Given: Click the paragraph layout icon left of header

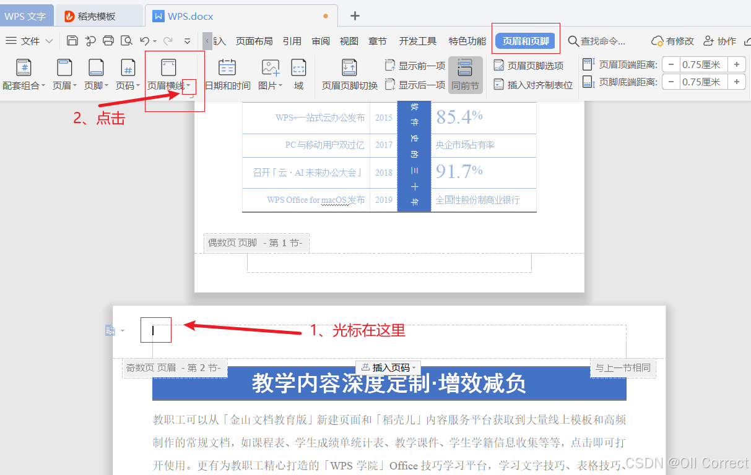Looking at the screenshot, I should [110, 331].
